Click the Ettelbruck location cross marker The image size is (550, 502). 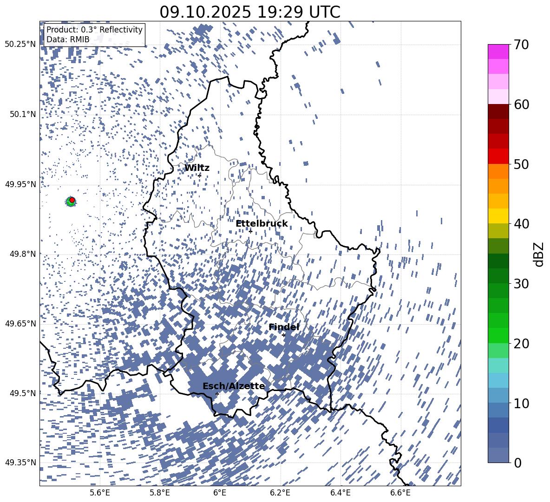pyautogui.click(x=250, y=231)
